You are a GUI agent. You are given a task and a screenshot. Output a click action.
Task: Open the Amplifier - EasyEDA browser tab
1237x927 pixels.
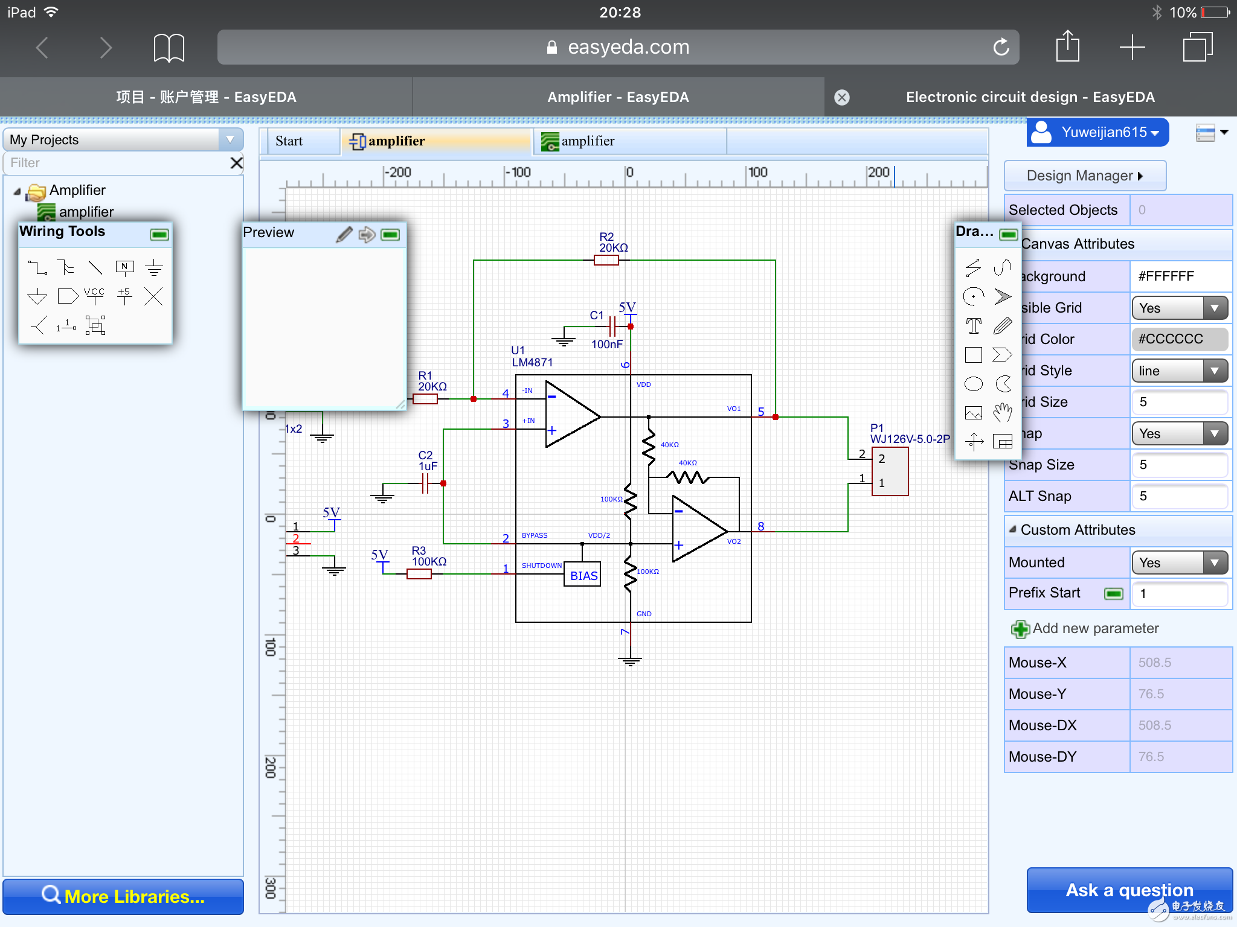pos(618,97)
